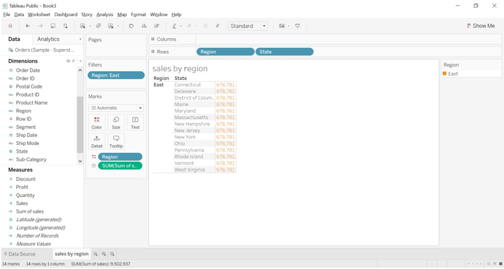The image size is (504, 269).
Task: Open the Automatic mark type dropdown
Action: tap(116, 108)
